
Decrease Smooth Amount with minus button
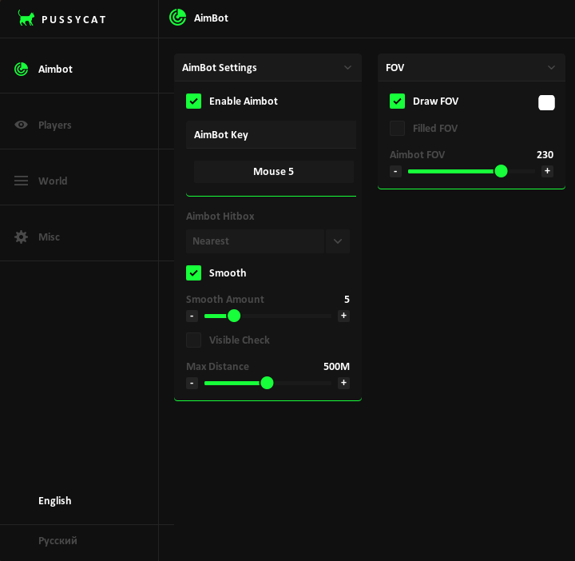[192, 316]
